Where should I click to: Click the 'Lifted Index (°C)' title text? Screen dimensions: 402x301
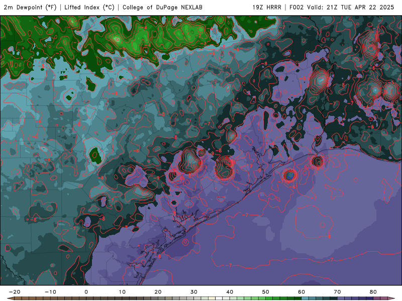(89, 7)
